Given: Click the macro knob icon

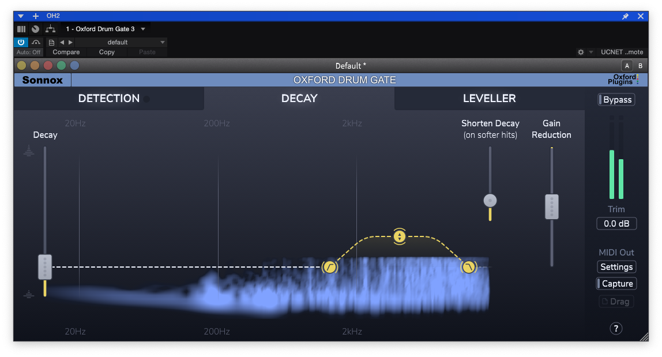Looking at the screenshot, I should point(36,29).
